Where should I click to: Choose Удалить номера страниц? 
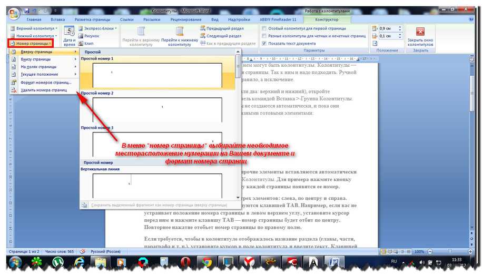44,90
